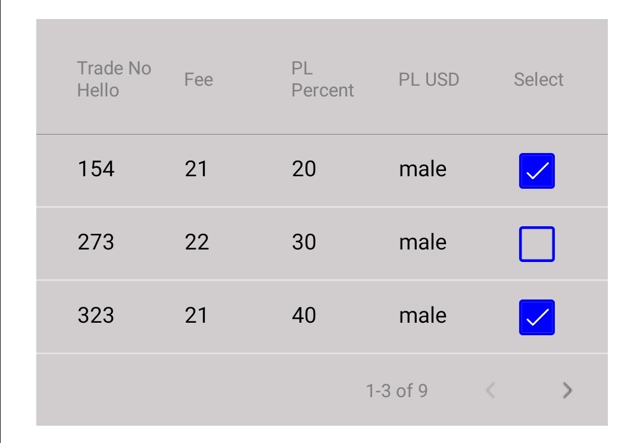The height and width of the screenshot is (443, 643).
Task: Go to previous page of table
Action: tap(490, 391)
